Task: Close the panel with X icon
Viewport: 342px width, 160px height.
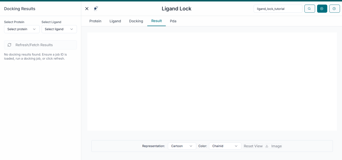Action: [x=87, y=9]
